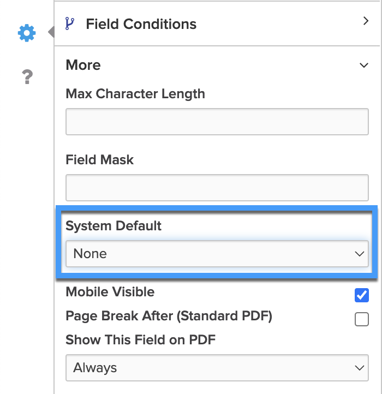Collapse the More section chevron
The width and height of the screenshot is (382, 394).
coord(364,65)
